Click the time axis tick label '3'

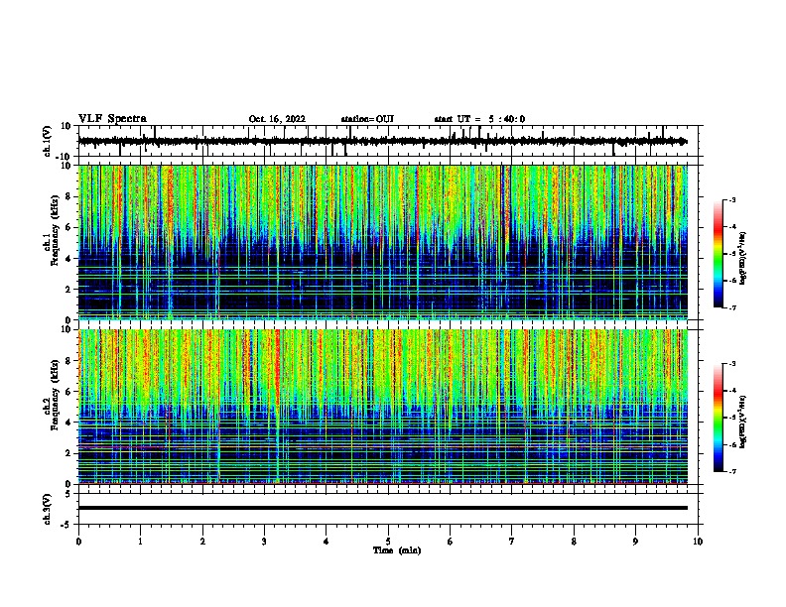coord(264,542)
